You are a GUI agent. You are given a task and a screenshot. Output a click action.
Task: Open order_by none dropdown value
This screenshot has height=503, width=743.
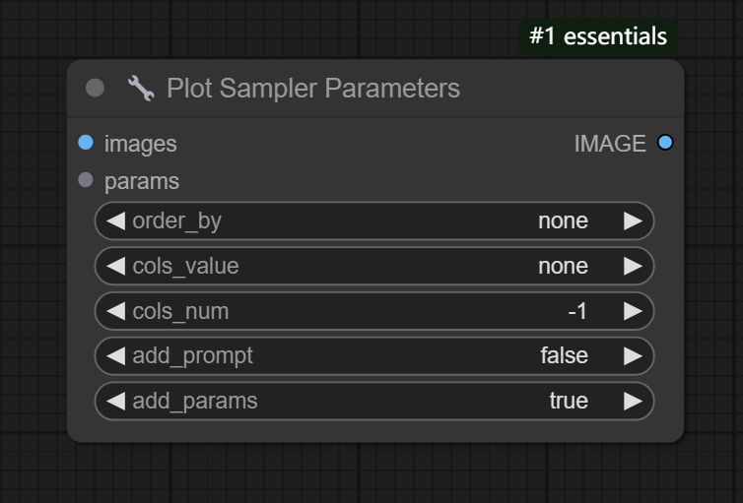563,220
